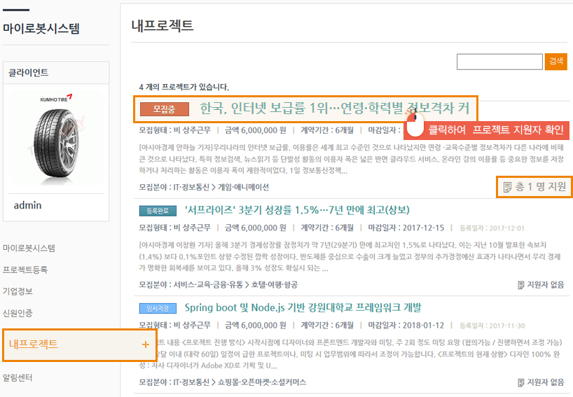Click the orange 검색 search button
Image resolution: width=573 pixels, height=397 pixels.
pyautogui.click(x=555, y=62)
